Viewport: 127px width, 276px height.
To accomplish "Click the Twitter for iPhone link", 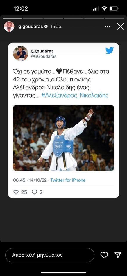I will (x=68, y=180).
